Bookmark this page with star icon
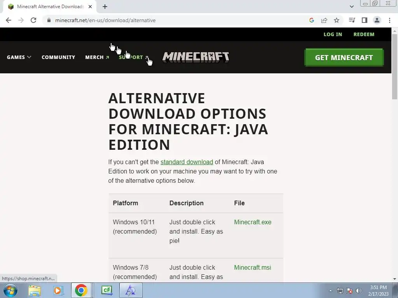Viewport: 398px width, 298px height. click(337, 20)
